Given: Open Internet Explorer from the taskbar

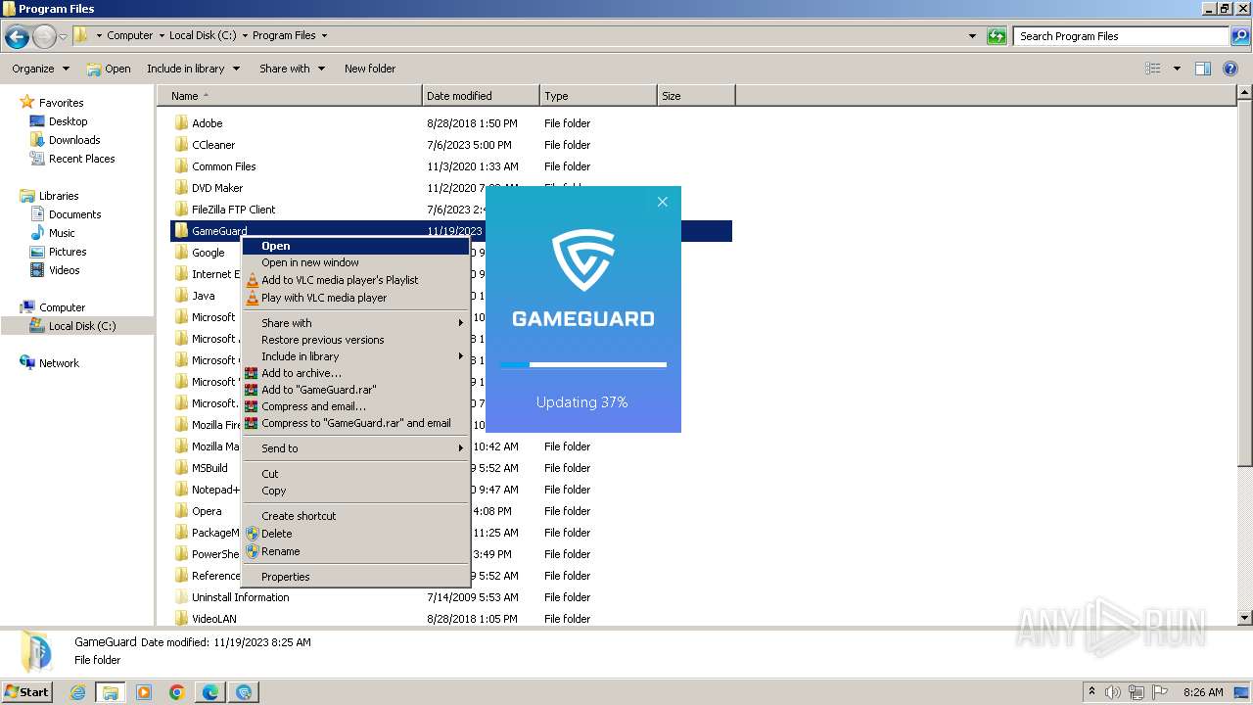Looking at the screenshot, I should (x=77, y=692).
